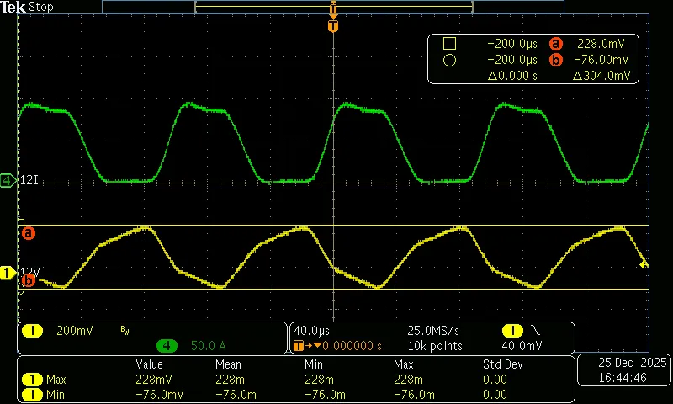Click the 25.0MS/s sample rate readout
Screen dimensions: 673x404
tap(433, 331)
